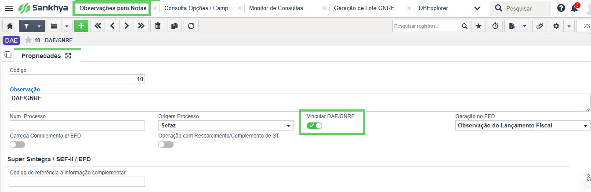Open Consulta Opções / Camp... tab

click(x=199, y=8)
